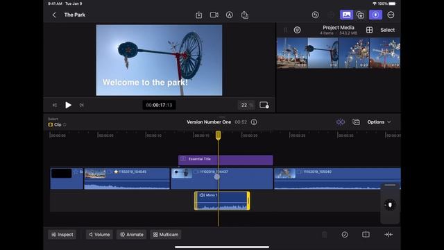Select the Mono 1 audio clip

[x=222, y=201]
